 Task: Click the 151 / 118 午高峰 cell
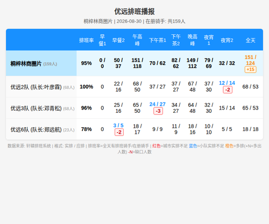click(x=137, y=63)
